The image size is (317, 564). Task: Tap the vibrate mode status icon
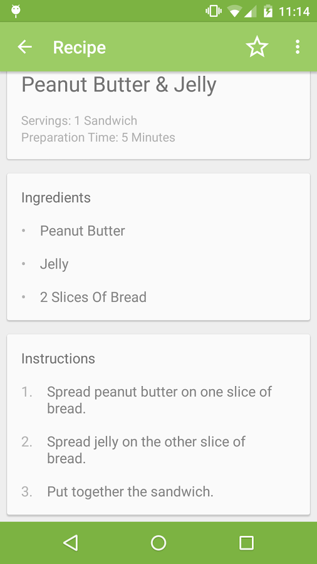214,11
